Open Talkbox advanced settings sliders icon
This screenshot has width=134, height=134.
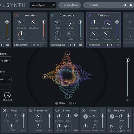tap(117, 45)
